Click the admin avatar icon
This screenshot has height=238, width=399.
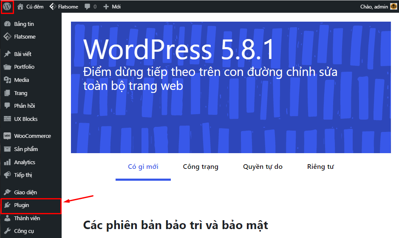393,7
